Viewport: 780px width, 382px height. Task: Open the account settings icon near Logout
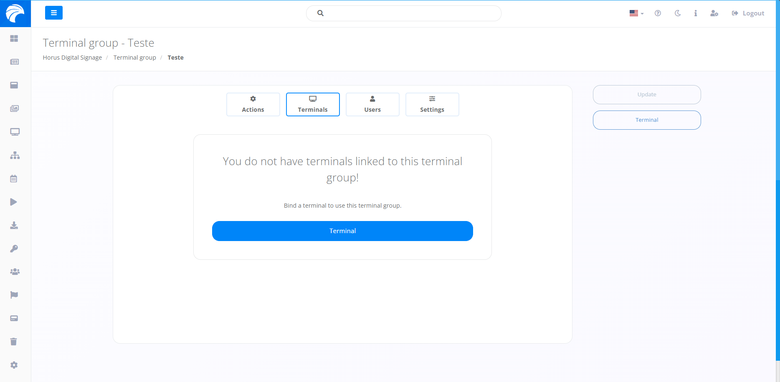[x=714, y=13]
